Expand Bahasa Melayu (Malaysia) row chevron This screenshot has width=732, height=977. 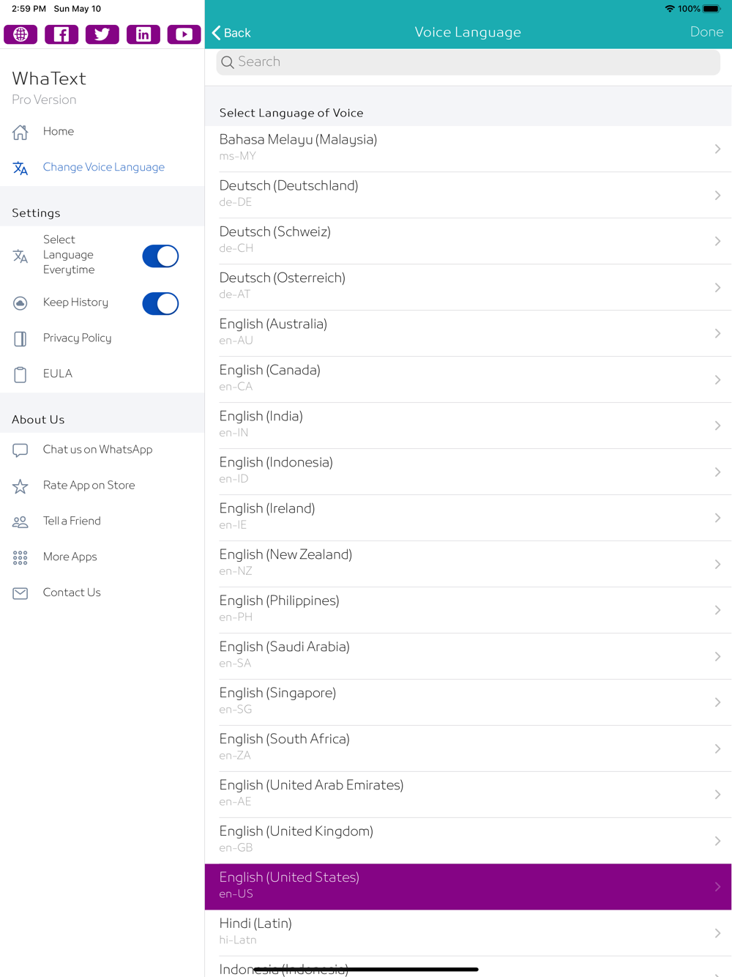coord(717,149)
